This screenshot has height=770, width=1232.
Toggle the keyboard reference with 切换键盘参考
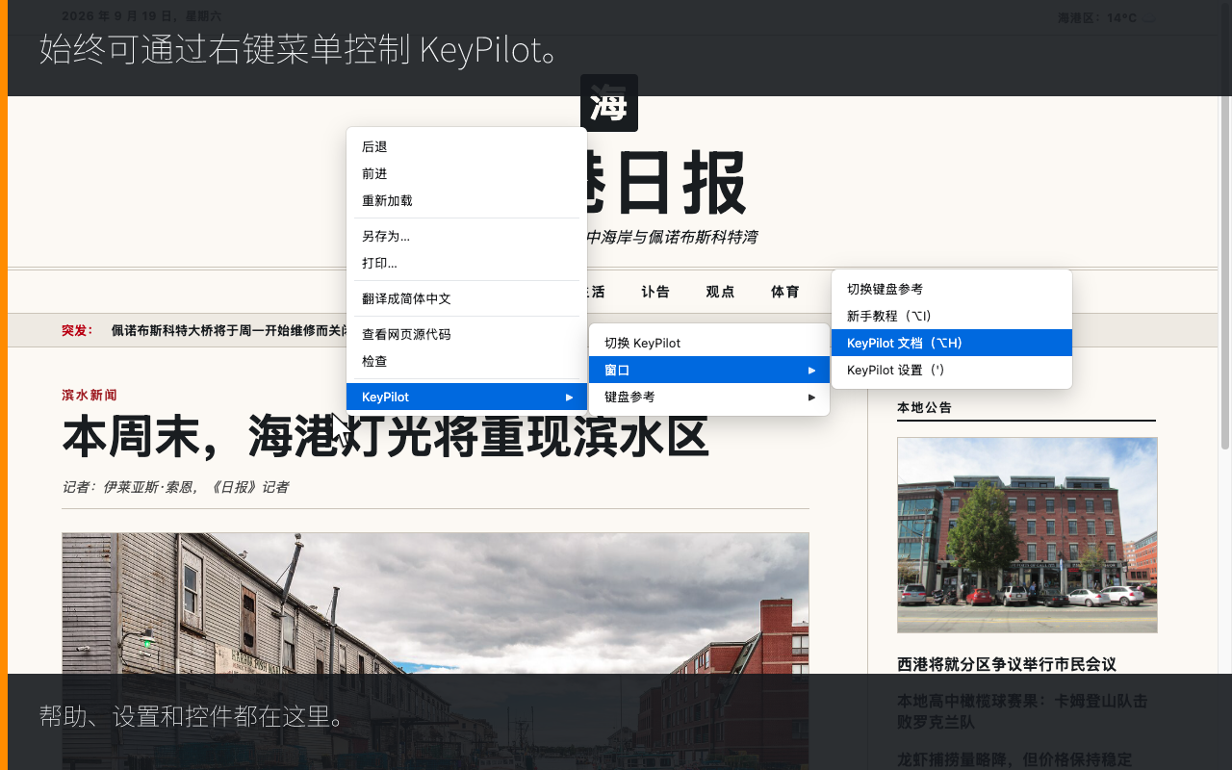point(952,290)
